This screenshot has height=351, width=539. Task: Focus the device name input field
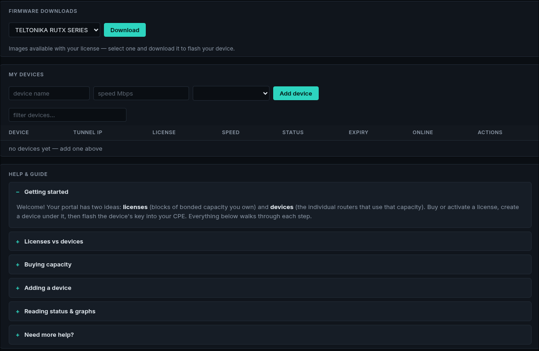click(49, 93)
